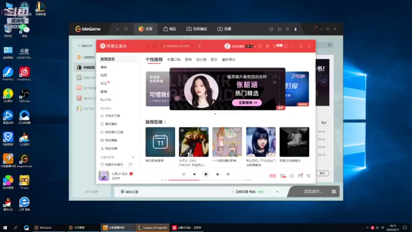Image resolution: width=412 pixels, height=232 pixels.
Task: Select 英雄联盟 in WeGame sidebar
Action: [x=85, y=68]
